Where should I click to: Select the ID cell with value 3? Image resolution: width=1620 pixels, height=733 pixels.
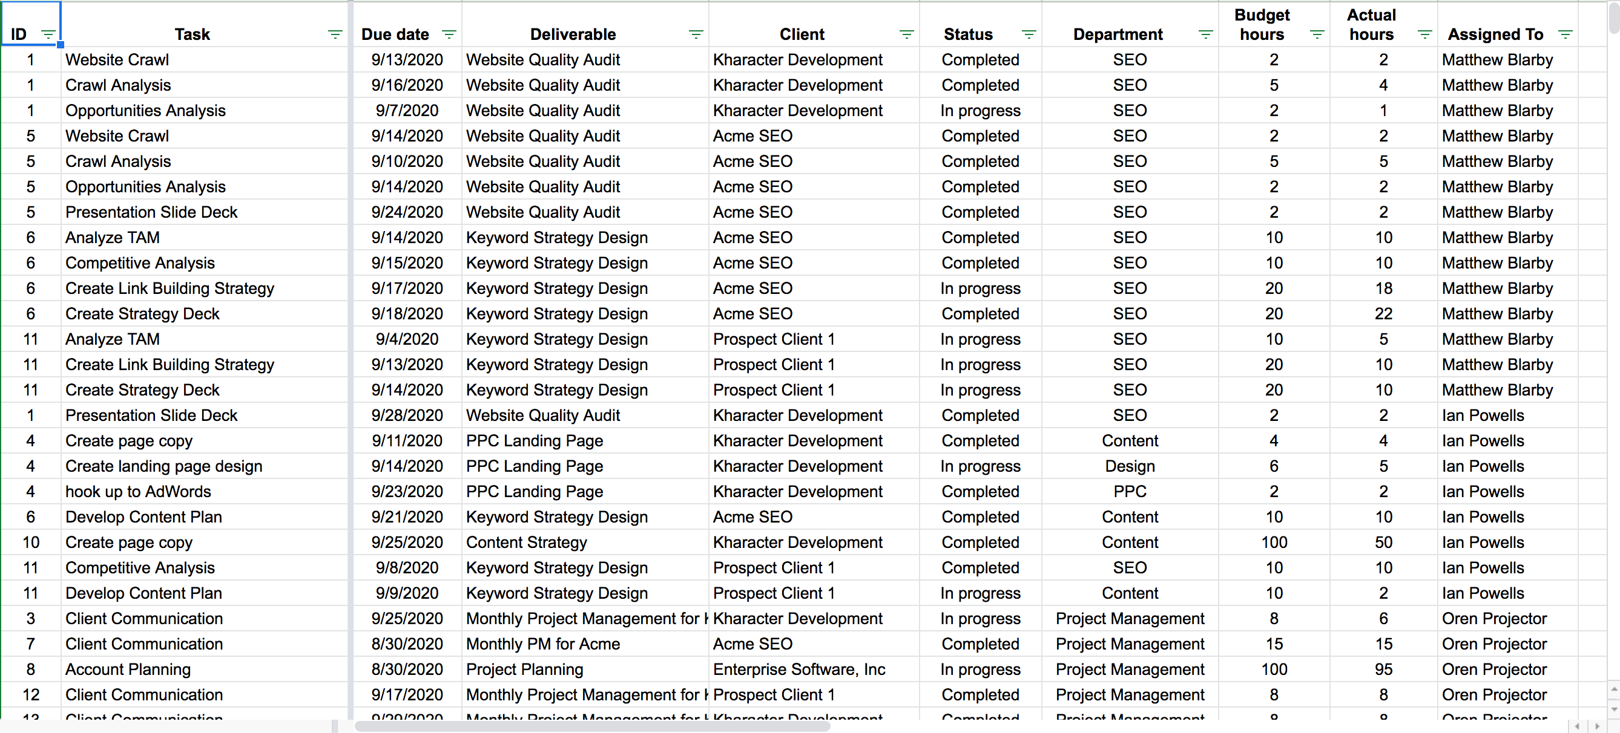click(x=31, y=619)
